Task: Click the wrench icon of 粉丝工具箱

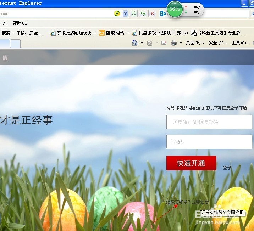Action: pyautogui.click(x=194, y=33)
